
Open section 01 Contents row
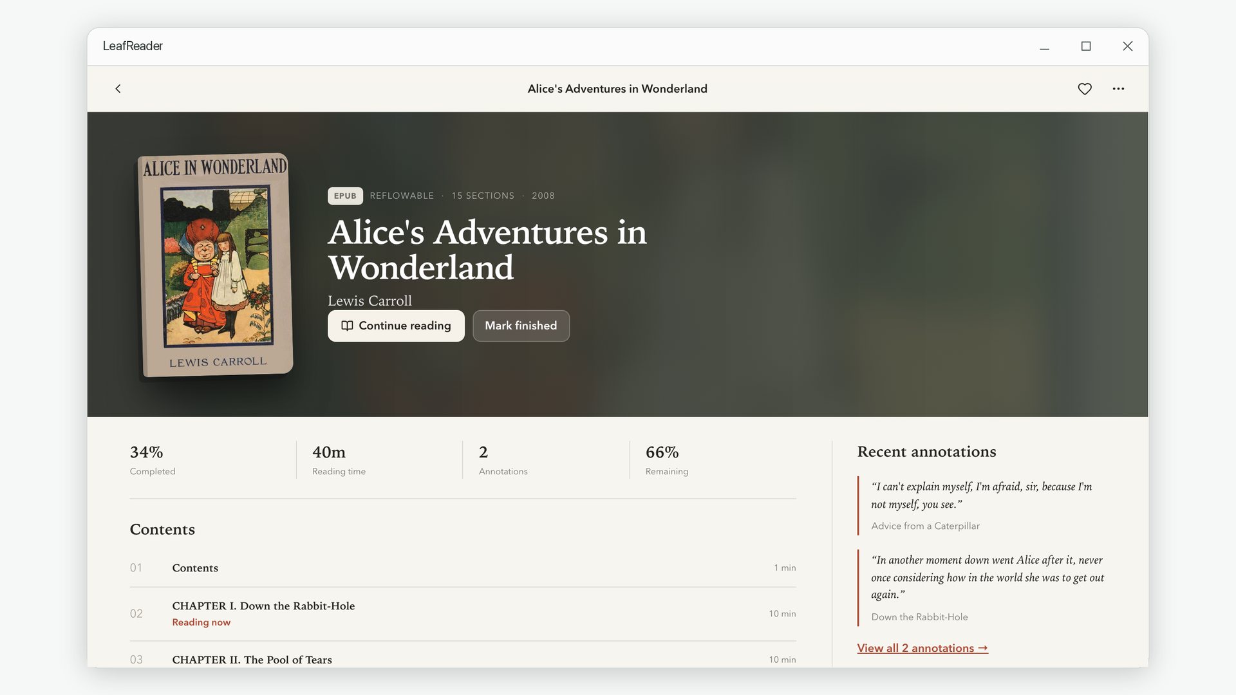pos(463,568)
